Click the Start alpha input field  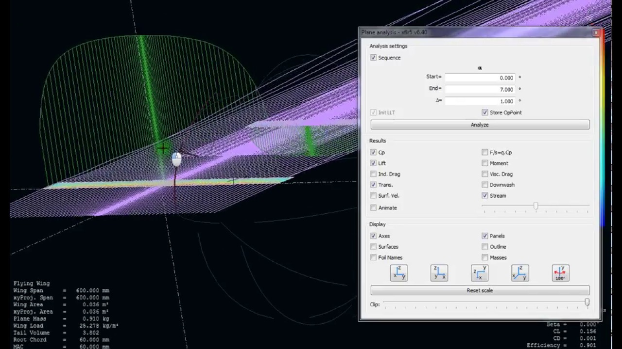tap(480, 78)
